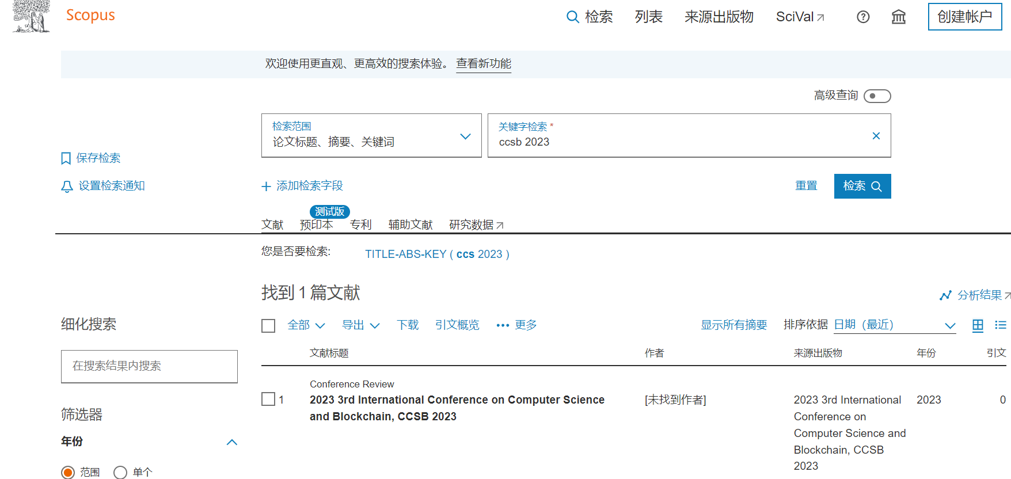Open the 排序依据 日期(最近) dropdown
This screenshot has height=479, width=1011.
895,325
